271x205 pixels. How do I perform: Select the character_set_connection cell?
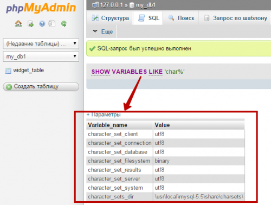120,143
